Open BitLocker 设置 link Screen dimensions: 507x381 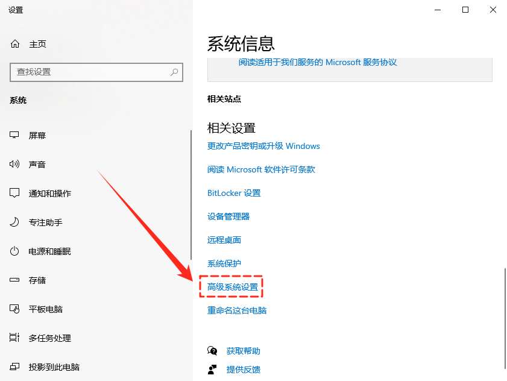(234, 193)
